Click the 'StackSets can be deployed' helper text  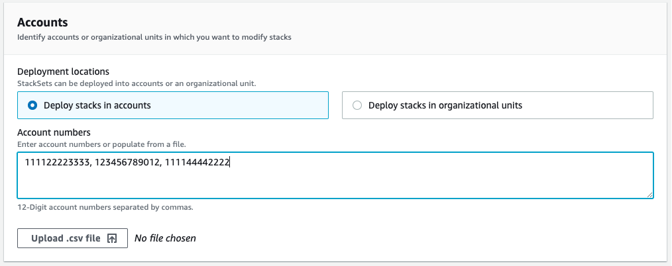[136, 83]
